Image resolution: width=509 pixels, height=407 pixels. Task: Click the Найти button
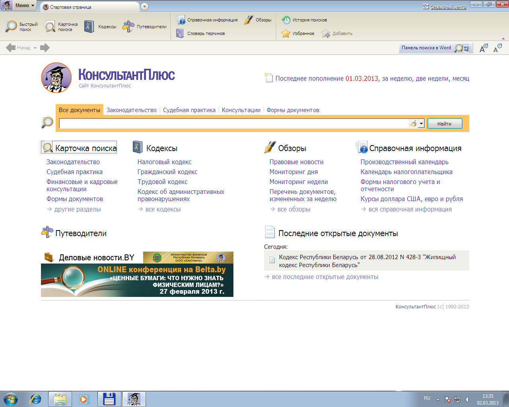click(445, 124)
